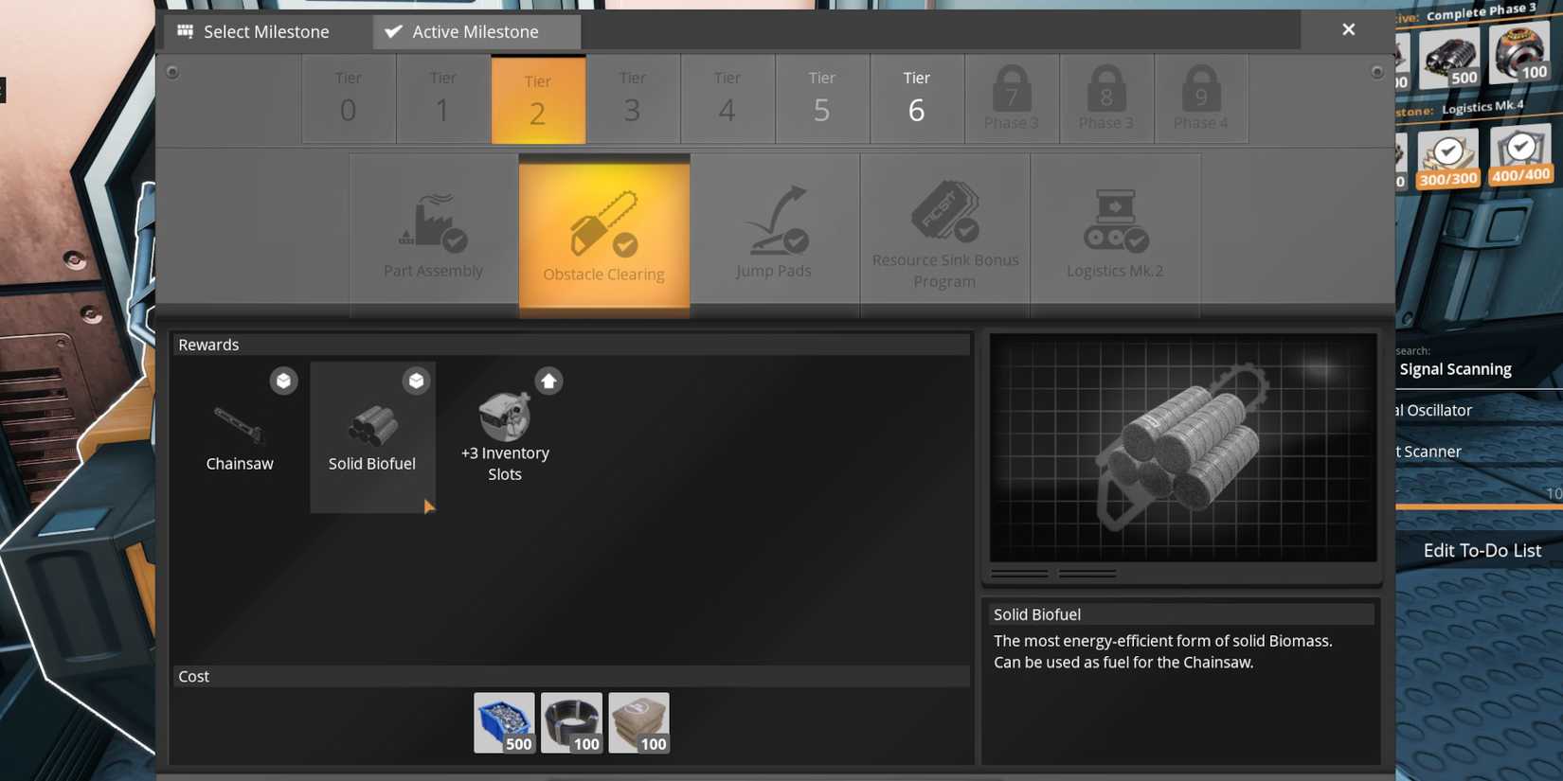1563x781 pixels.
Task: Click the Solid Biofuel 3D preview image
Action: 1182,447
